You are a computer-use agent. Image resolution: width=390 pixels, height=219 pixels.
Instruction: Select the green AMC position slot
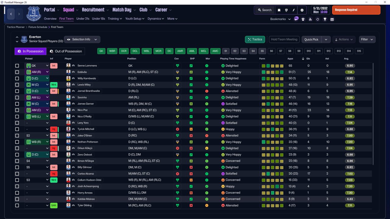coord(215,51)
